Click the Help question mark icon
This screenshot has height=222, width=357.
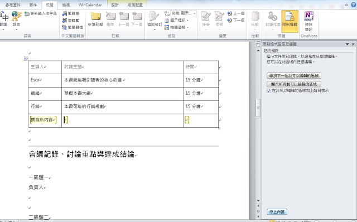click(x=354, y=5)
